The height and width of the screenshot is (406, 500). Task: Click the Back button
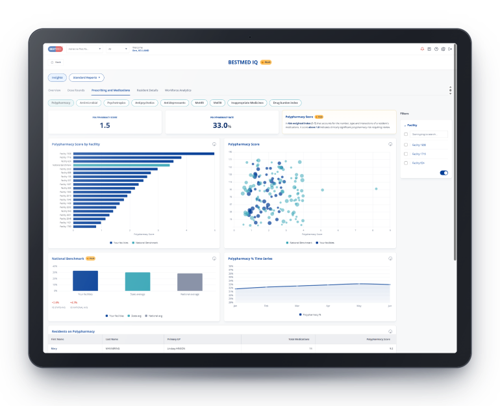tap(56, 62)
